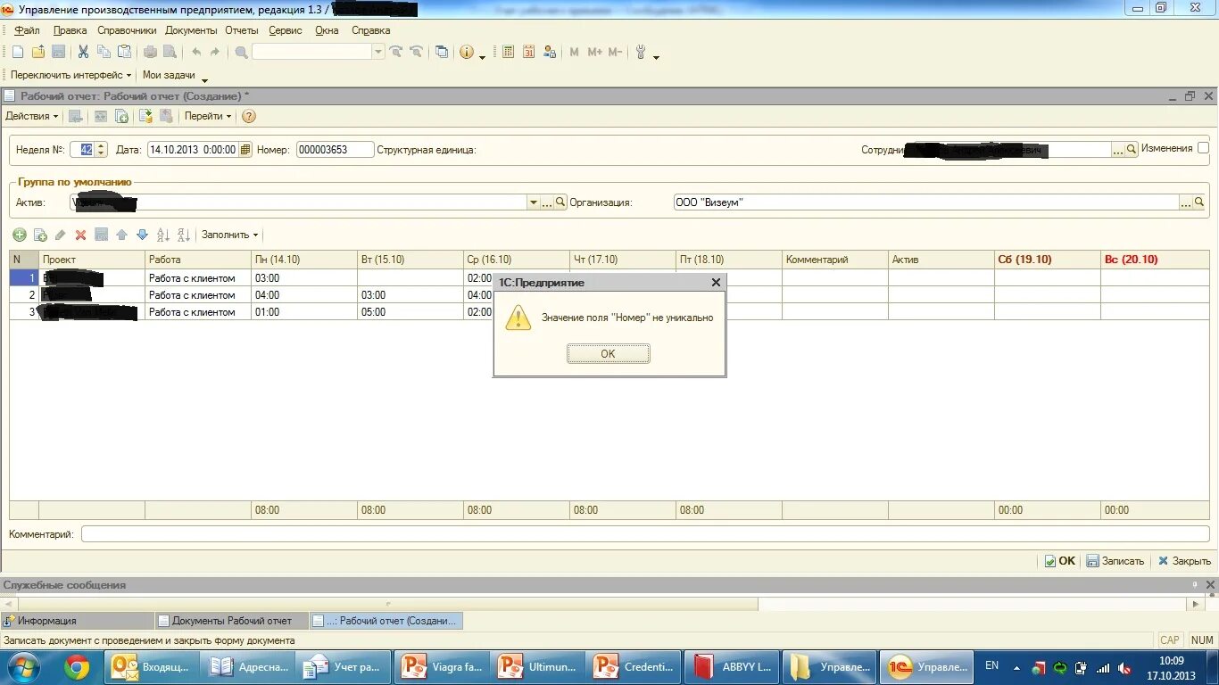Open the Справочники menu

pos(127,30)
